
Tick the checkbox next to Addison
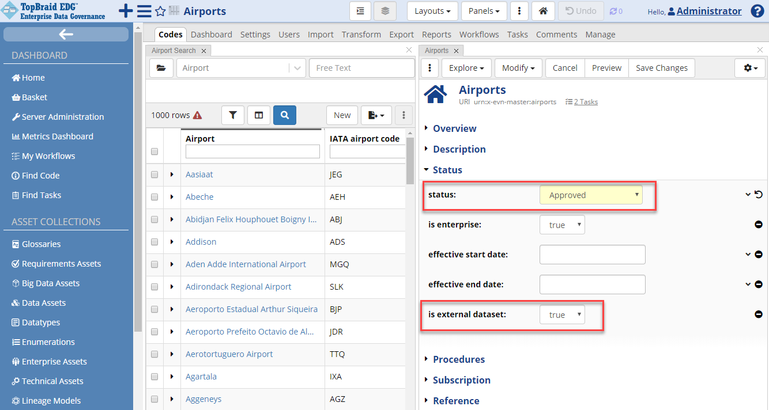pyautogui.click(x=154, y=242)
